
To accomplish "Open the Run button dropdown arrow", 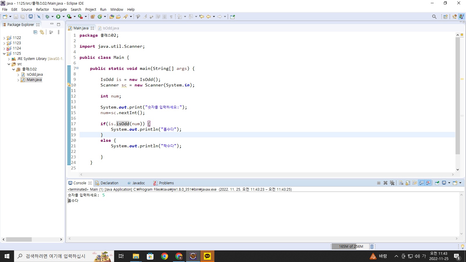I will [63, 17].
